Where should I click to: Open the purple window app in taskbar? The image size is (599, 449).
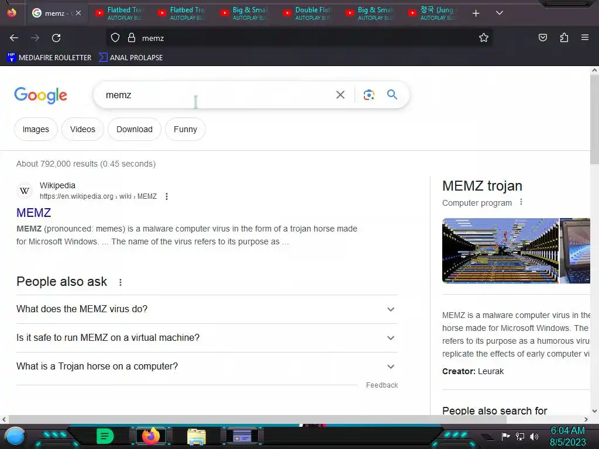point(242,436)
